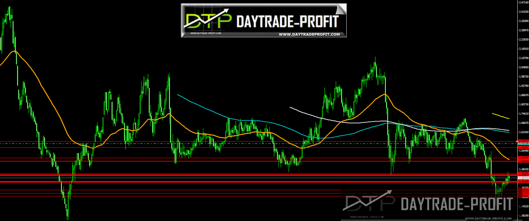Select the red 1.30248 level price tag
The height and width of the screenshot is (221, 529).
click(523, 182)
